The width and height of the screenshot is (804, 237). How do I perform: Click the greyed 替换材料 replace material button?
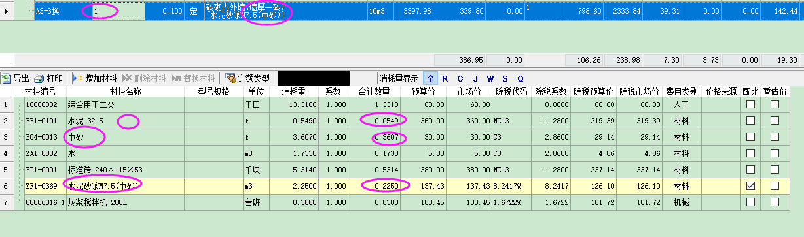click(192, 78)
